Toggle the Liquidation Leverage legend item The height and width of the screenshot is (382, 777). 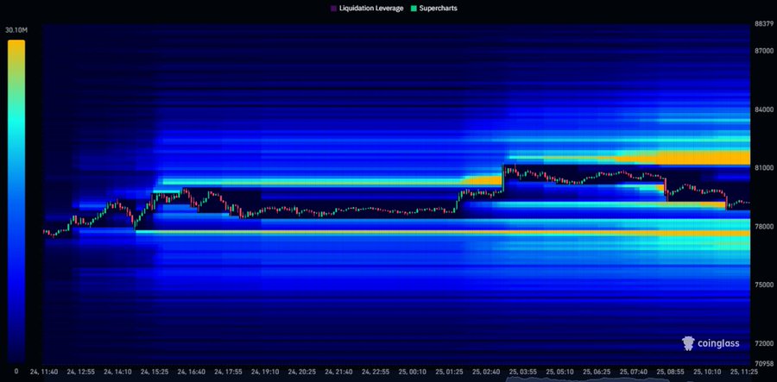368,9
